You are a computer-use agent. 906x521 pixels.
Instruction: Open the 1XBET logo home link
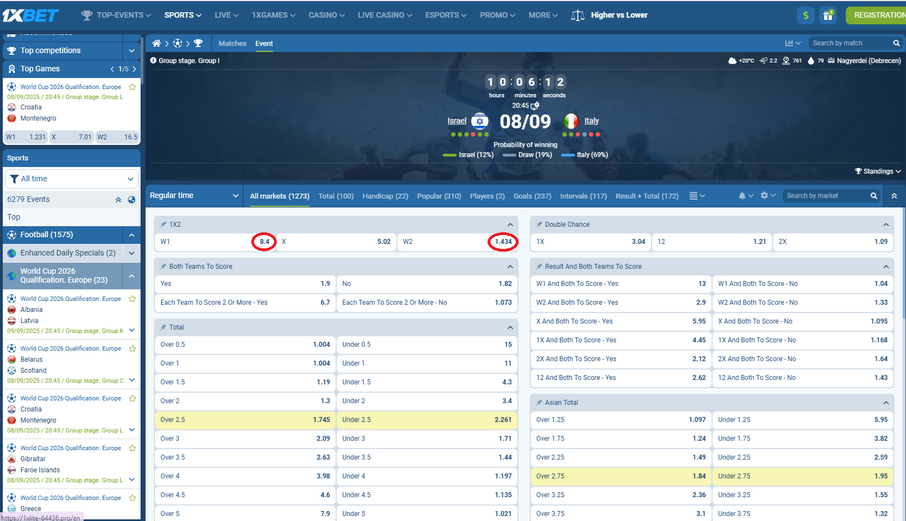(x=30, y=15)
